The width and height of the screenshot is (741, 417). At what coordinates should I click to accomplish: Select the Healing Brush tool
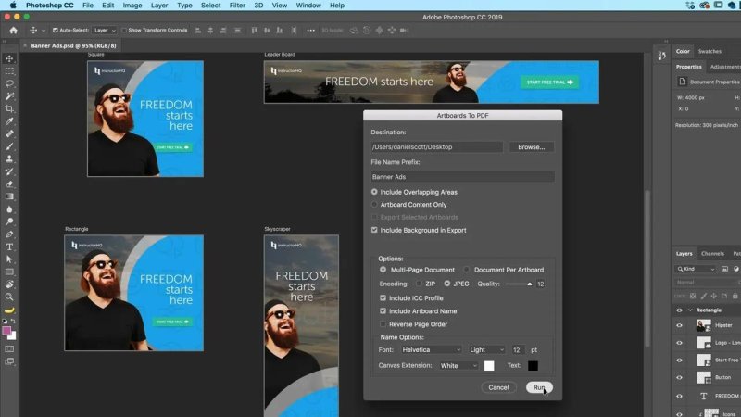9,133
